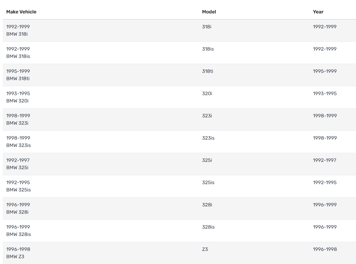The height and width of the screenshot is (264, 356).
Task: Click the Z3 cell in Model column
Action: click(205, 249)
